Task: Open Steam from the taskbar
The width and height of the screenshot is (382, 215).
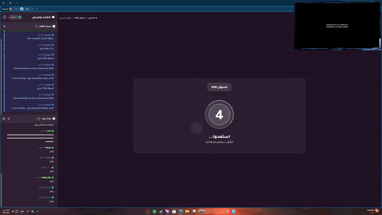Action: click(161, 211)
